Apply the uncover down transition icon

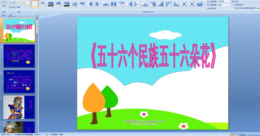[x=121, y=4]
